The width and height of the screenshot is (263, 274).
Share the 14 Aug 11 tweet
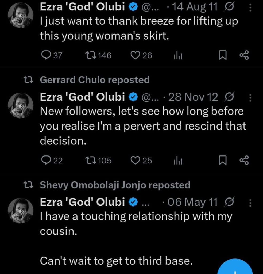[x=244, y=55]
